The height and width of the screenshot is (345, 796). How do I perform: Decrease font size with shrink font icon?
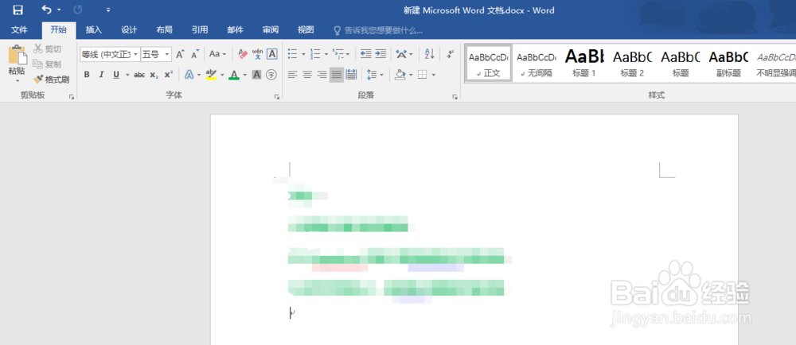click(195, 54)
